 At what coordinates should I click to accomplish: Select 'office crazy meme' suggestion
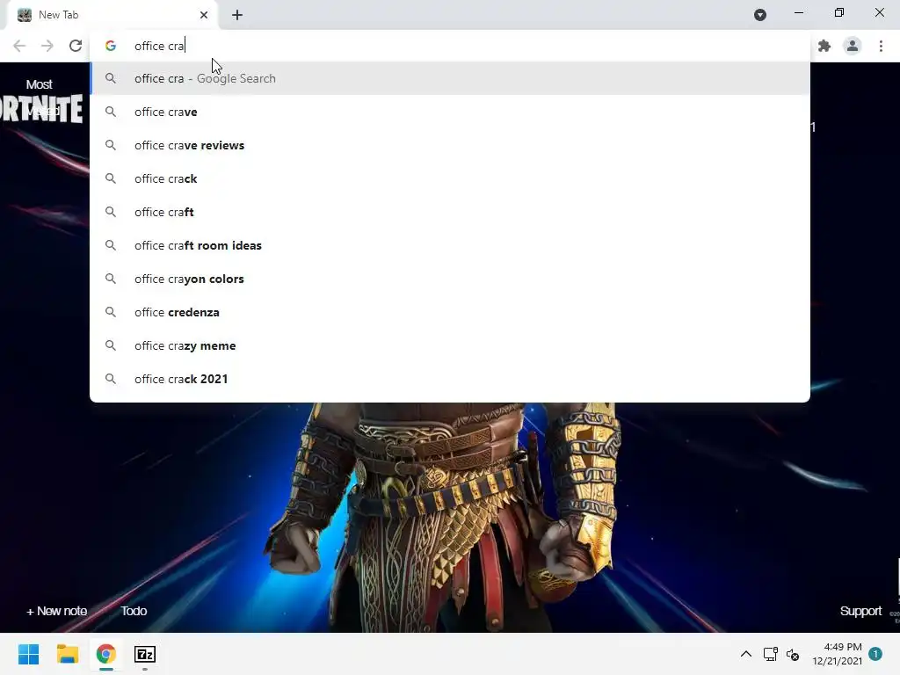450,345
